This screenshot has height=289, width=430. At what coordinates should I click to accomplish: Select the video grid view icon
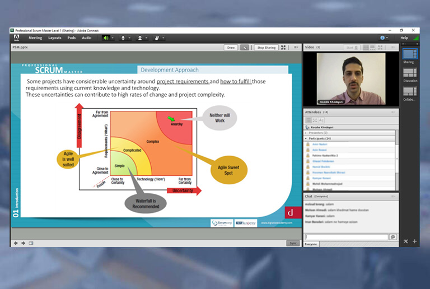coord(366,48)
